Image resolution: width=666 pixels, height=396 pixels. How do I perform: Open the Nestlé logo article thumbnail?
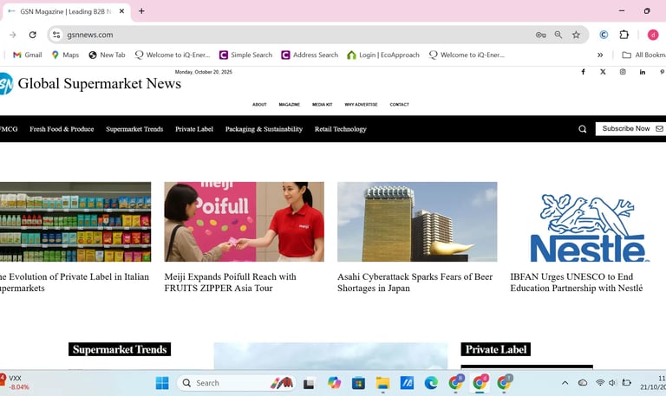point(590,228)
